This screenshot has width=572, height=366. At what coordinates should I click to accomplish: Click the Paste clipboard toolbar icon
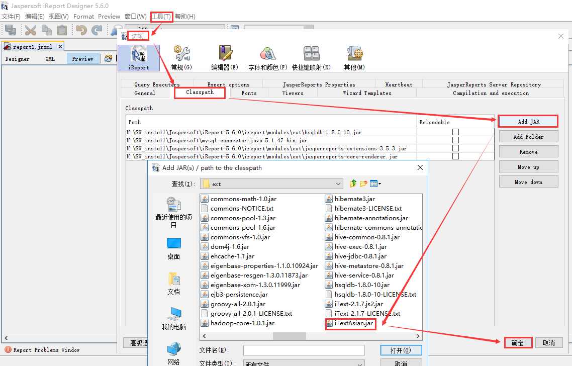pos(62,30)
